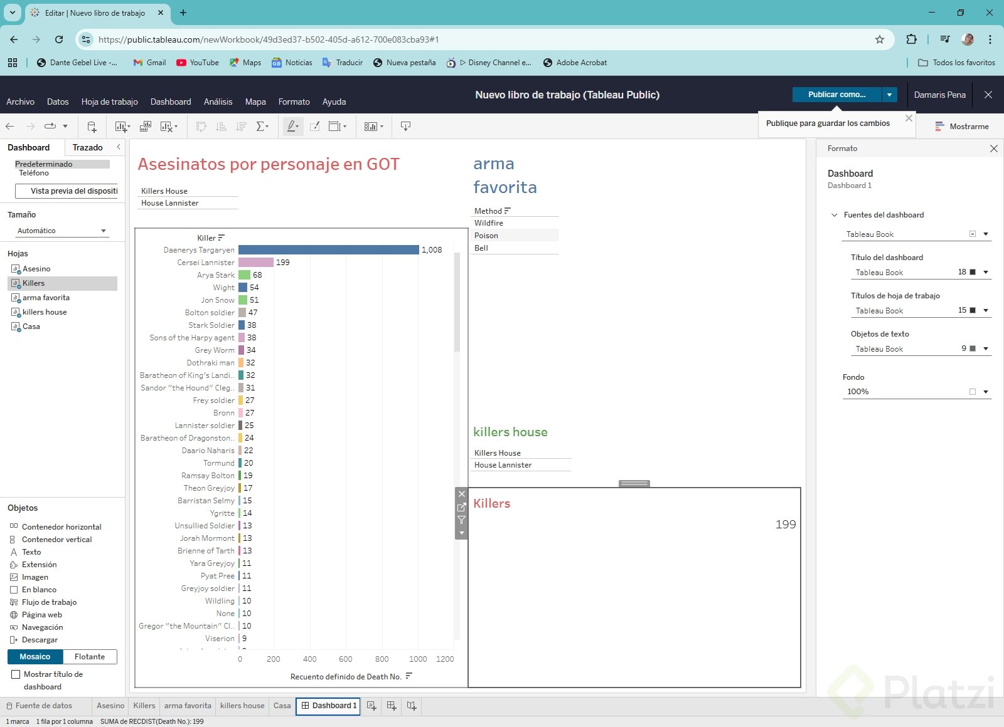Open the Hoja de trabajo menu
The image size is (1004, 727).
(110, 102)
